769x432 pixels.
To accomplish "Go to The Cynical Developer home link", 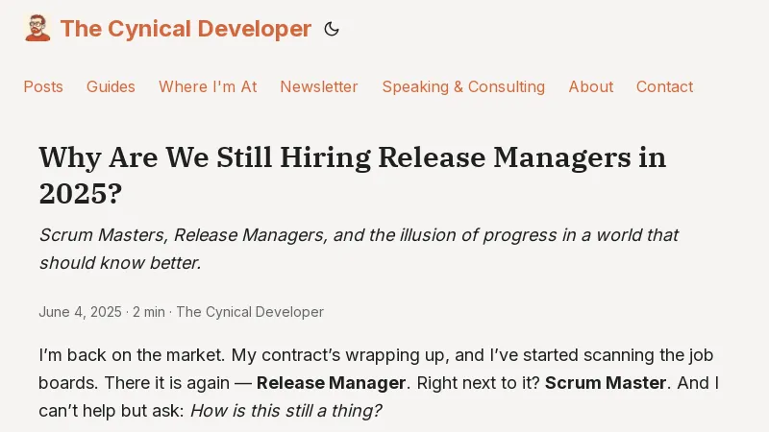I will pos(186,29).
